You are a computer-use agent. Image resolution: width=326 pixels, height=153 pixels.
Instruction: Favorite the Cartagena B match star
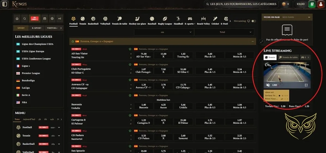(x=130, y=115)
